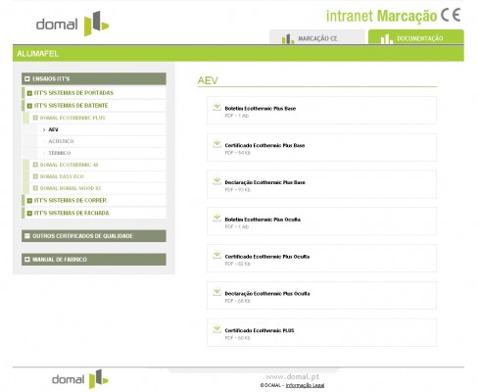Open Domal Ecothermic 48 label
478x392 pixels.
69,165
